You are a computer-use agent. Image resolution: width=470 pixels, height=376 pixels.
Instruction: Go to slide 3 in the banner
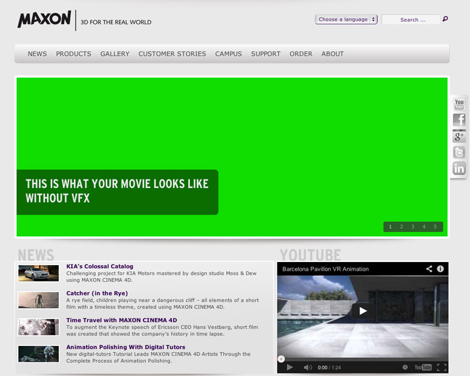413,227
